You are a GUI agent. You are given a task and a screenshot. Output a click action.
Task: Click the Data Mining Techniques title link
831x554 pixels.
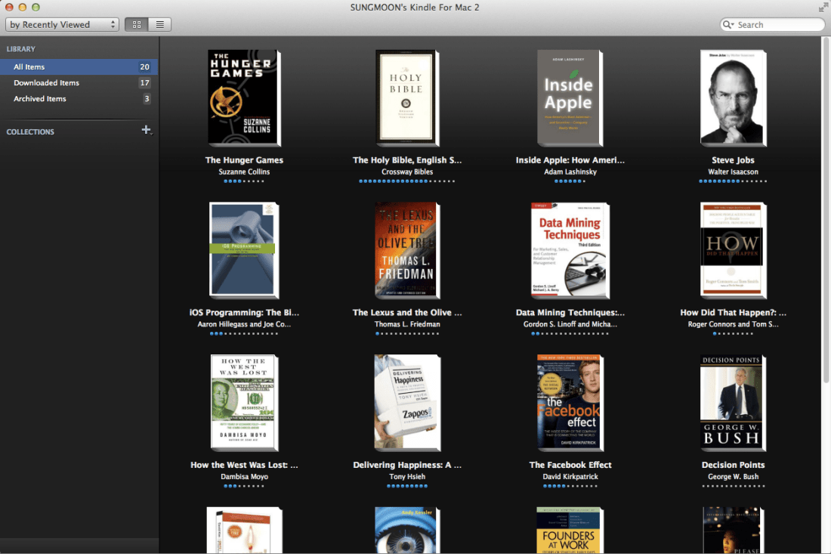tap(570, 313)
